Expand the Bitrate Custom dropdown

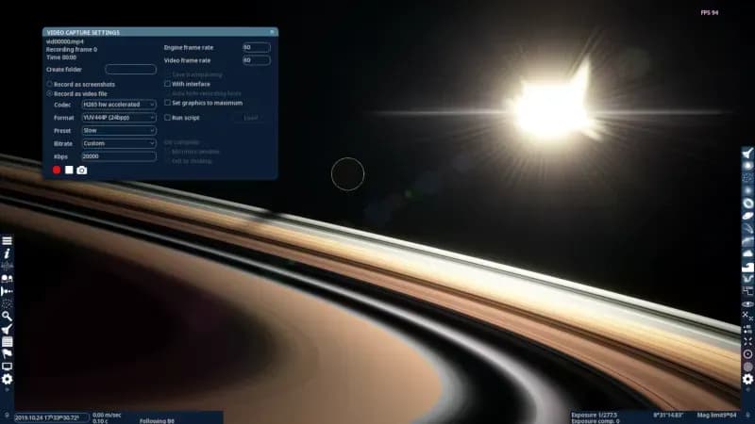point(119,143)
